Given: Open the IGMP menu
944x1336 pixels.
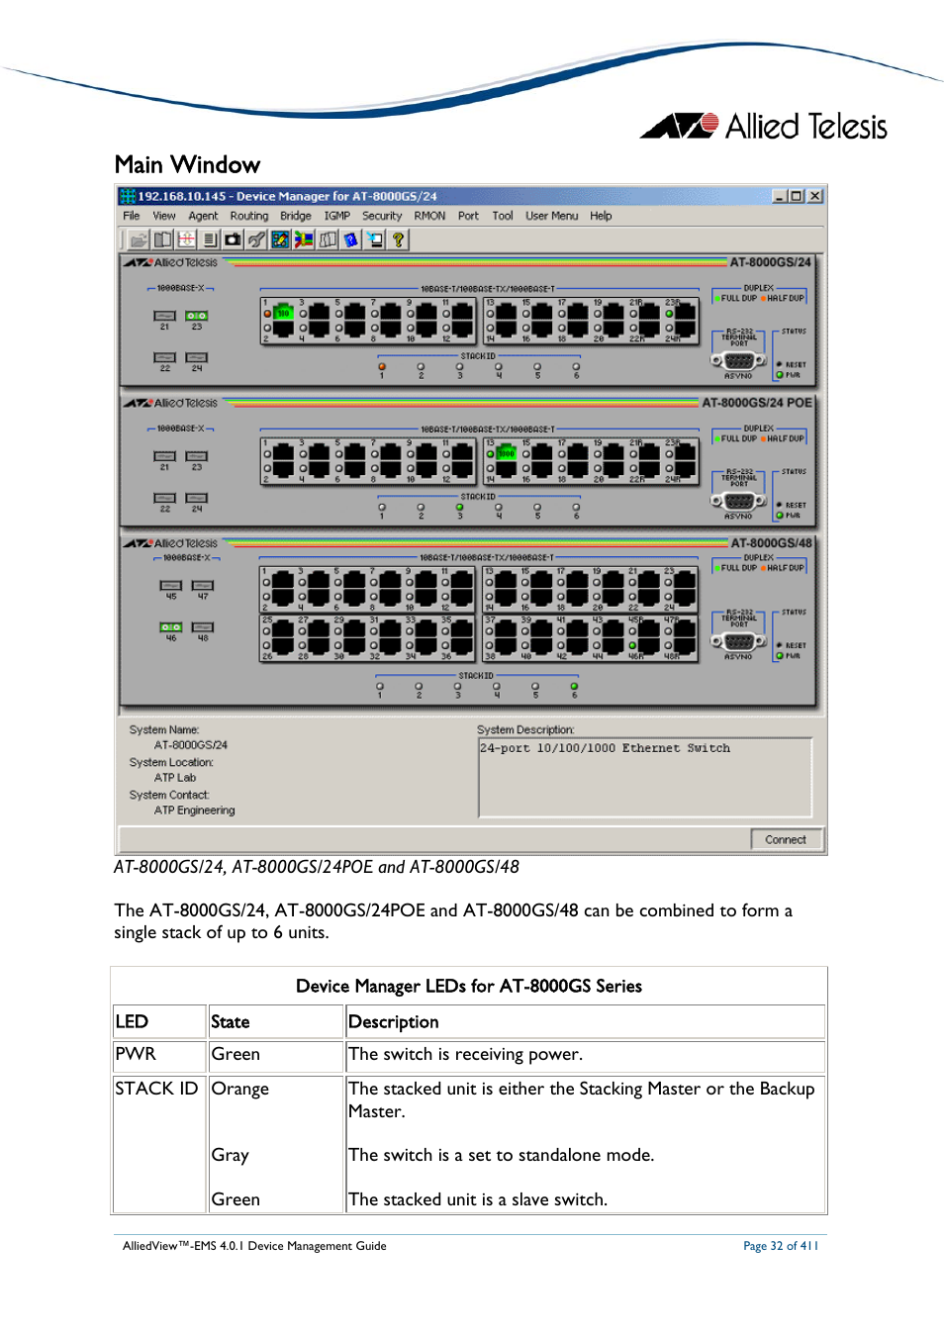Looking at the screenshot, I should click(337, 216).
